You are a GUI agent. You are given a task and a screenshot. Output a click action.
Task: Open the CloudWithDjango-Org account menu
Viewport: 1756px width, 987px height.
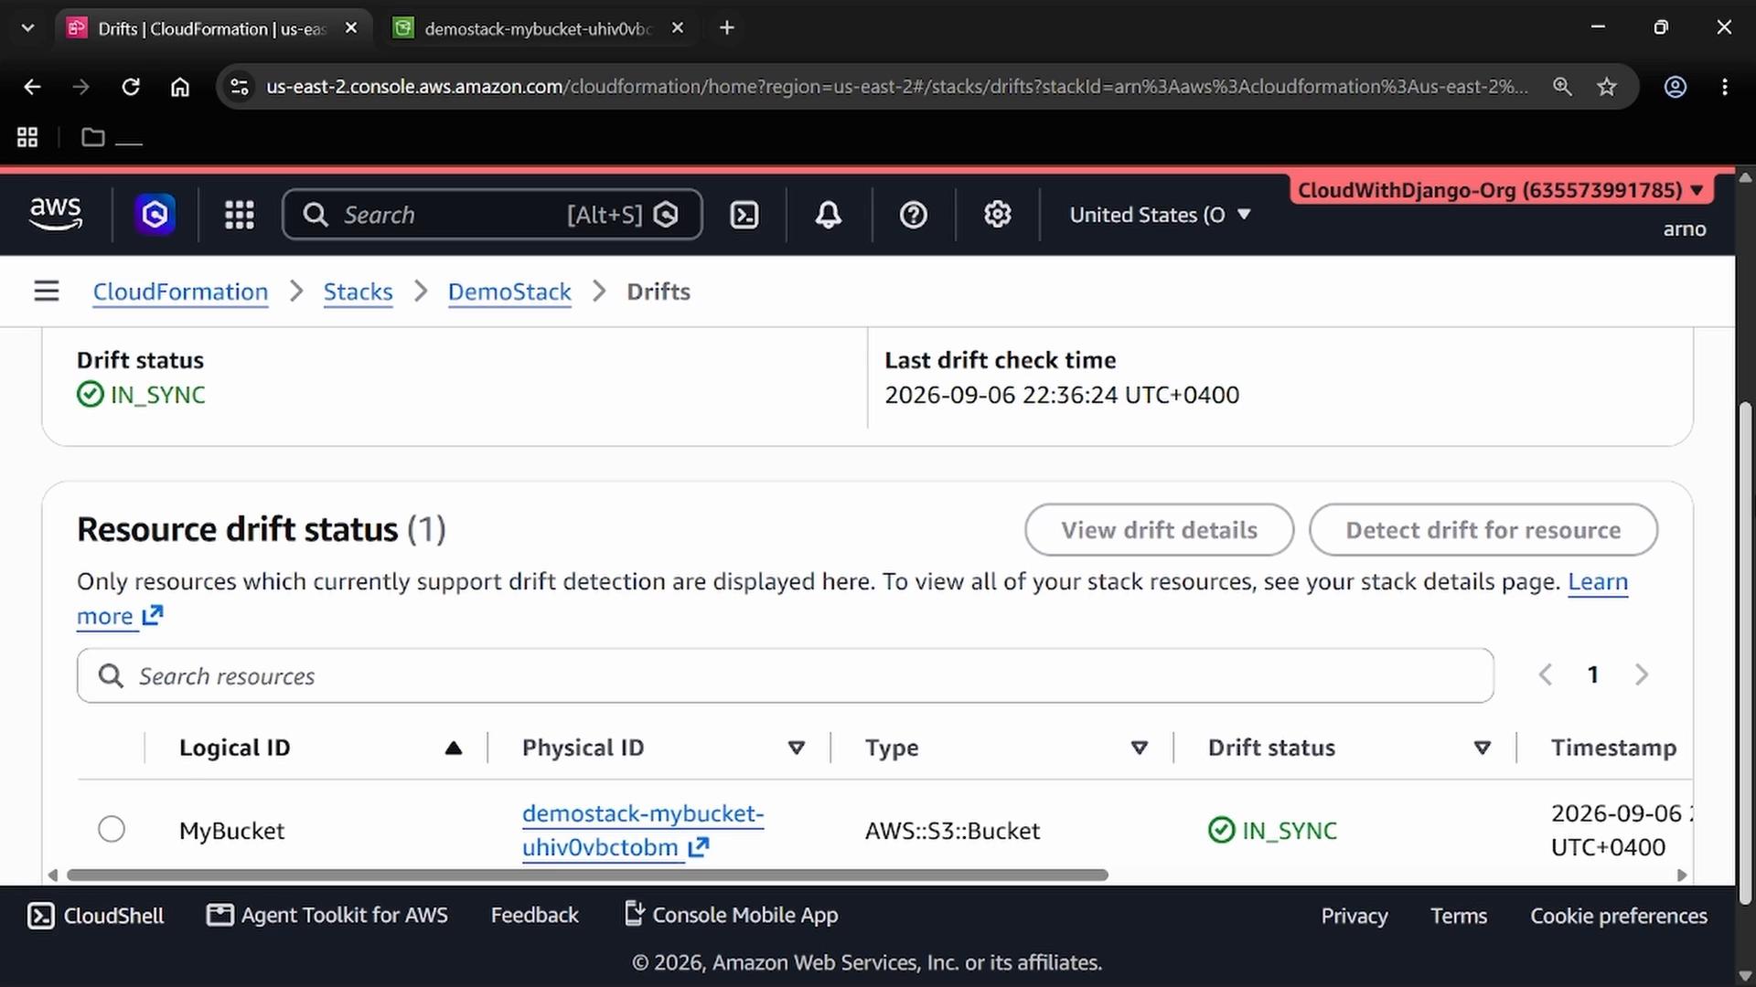[1500, 190]
